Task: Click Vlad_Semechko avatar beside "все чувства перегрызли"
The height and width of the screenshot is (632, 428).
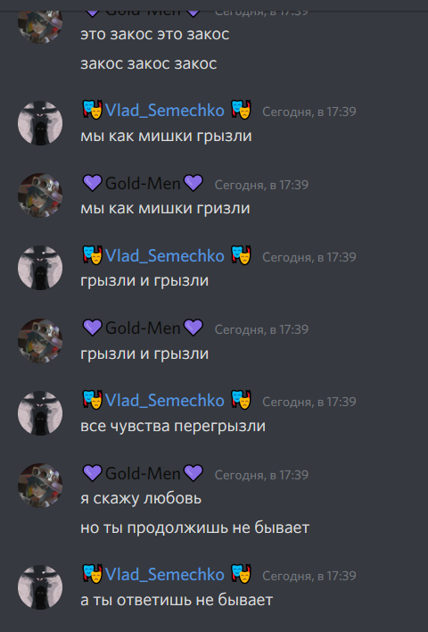Action: pyautogui.click(x=40, y=413)
